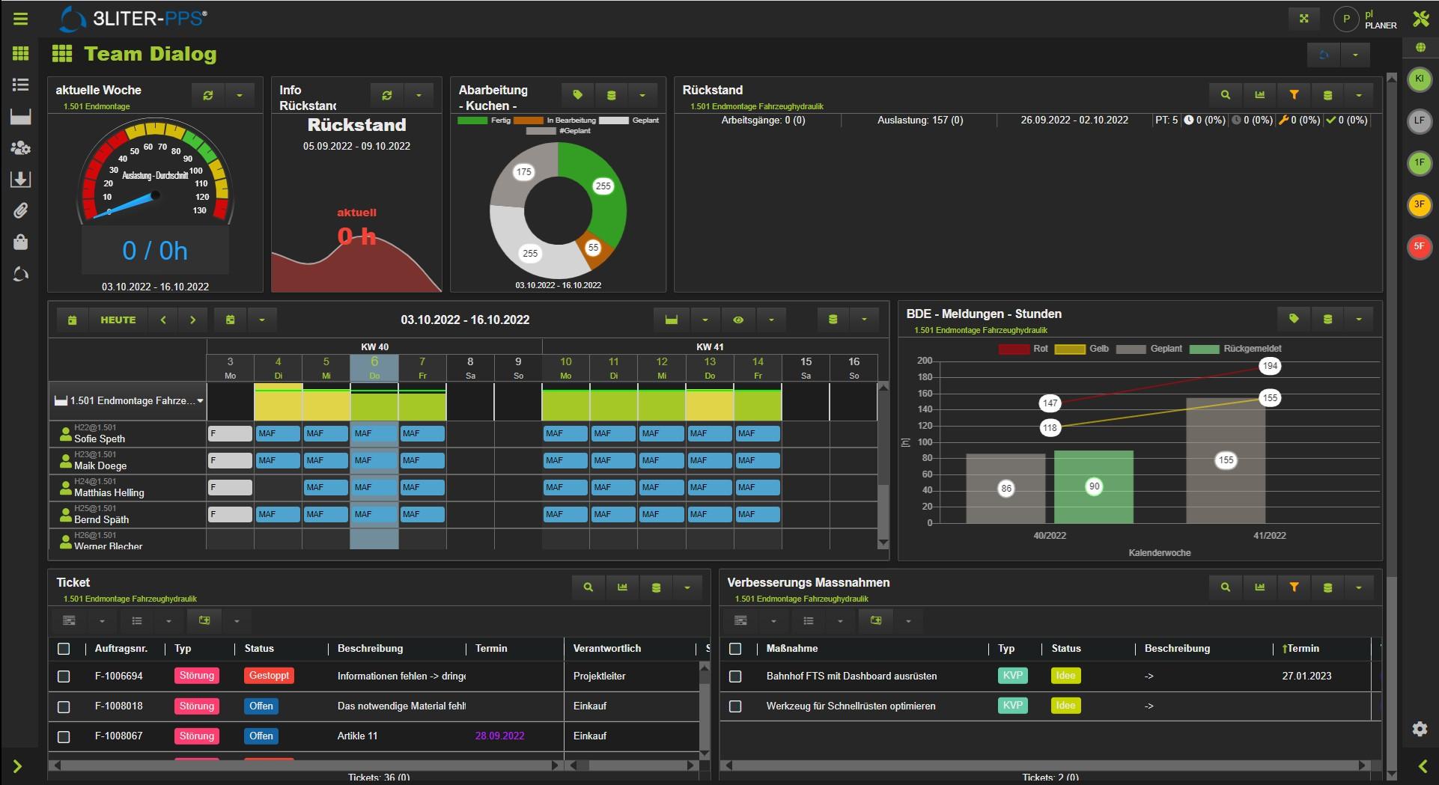The width and height of the screenshot is (1439, 785).
Task: Toggle fullscreen with the expand icon
Action: [x=1304, y=19]
